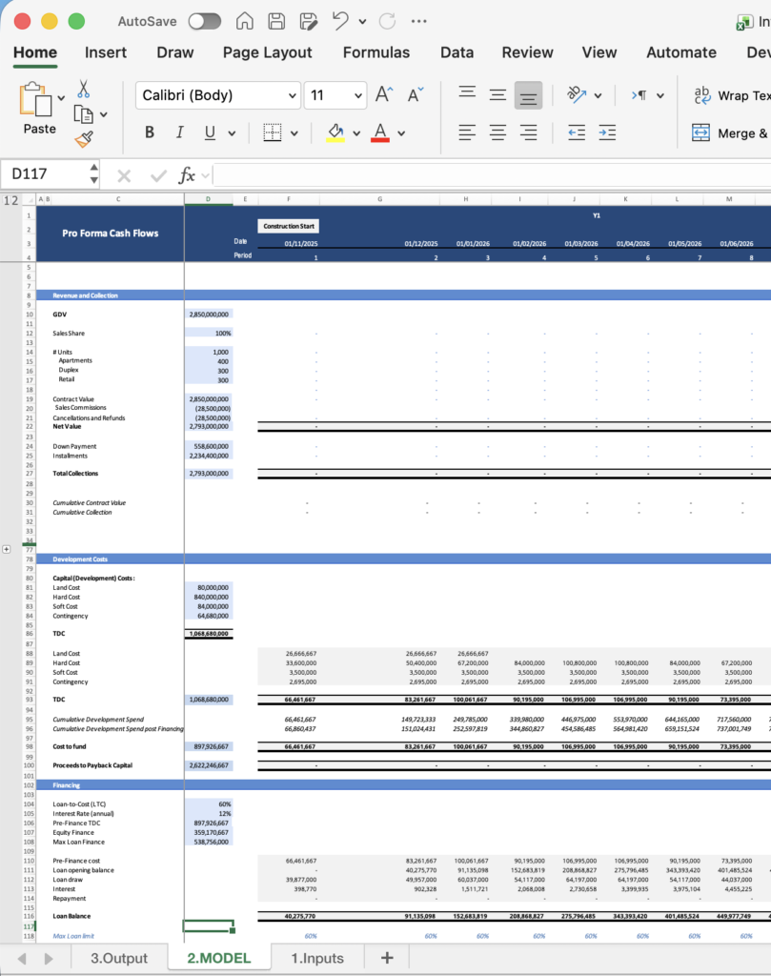
Task: Show outline level 2 rows
Action: [x=14, y=199]
